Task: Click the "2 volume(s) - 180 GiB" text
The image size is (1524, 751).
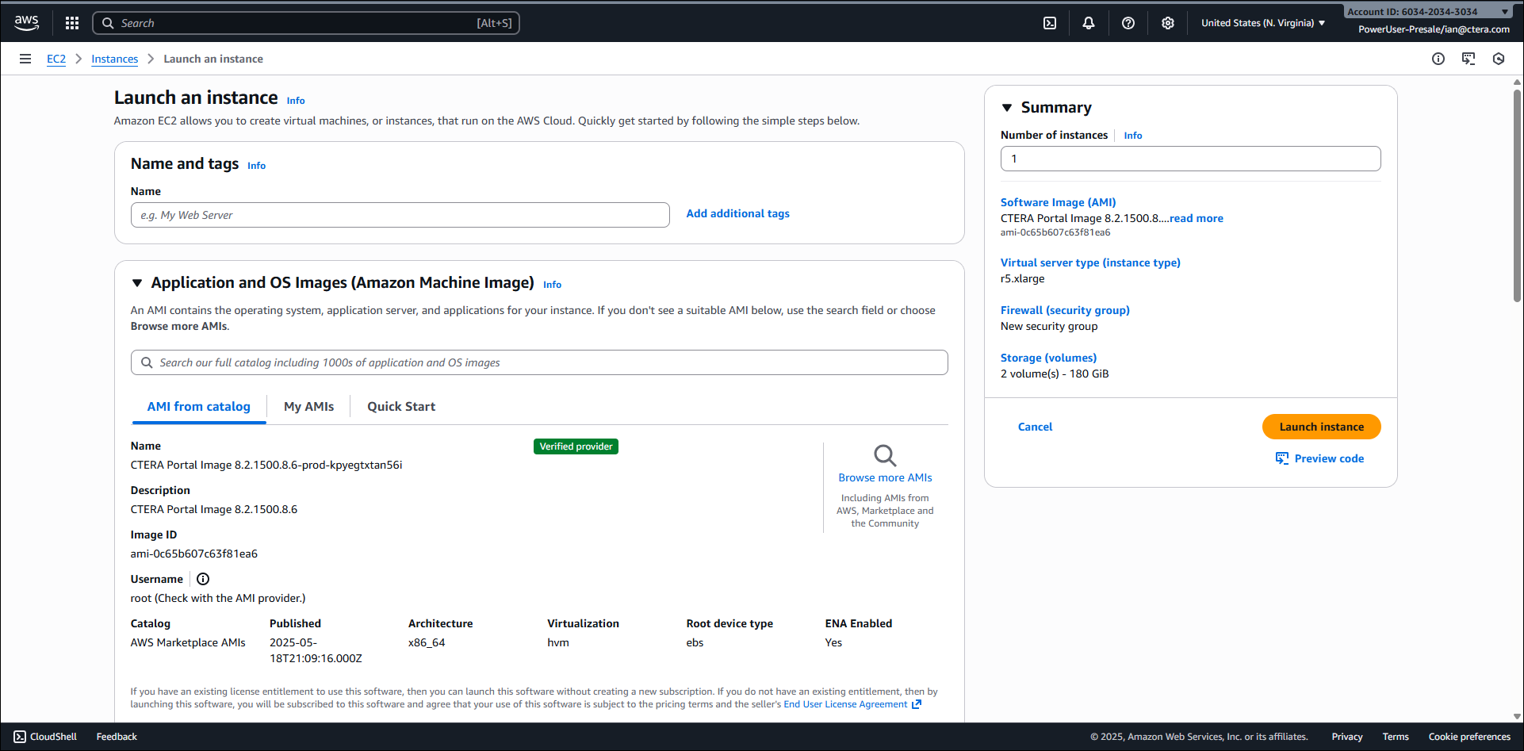Action: tap(1055, 374)
